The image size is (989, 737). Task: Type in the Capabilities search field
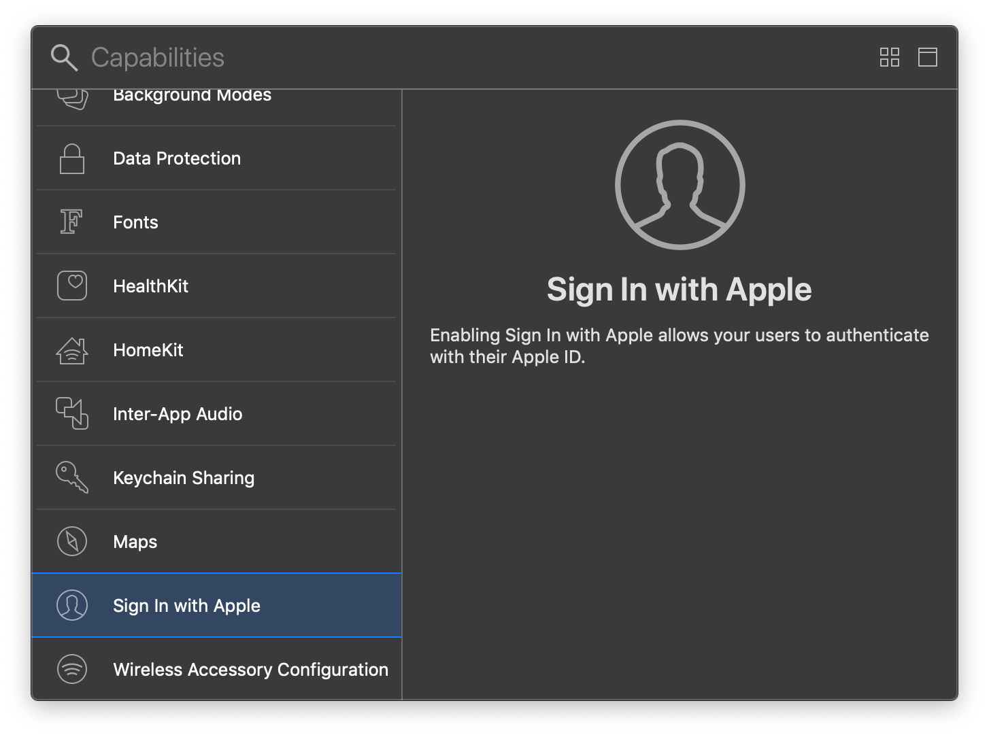click(x=408, y=58)
